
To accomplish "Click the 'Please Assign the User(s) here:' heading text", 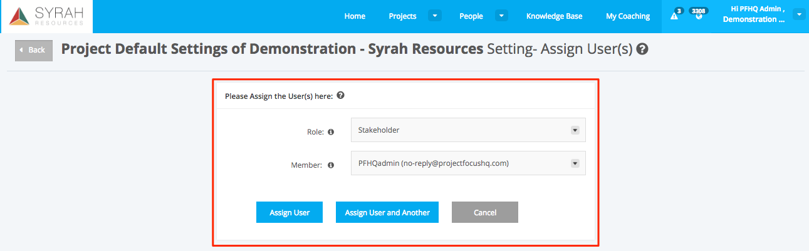I will (279, 96).
